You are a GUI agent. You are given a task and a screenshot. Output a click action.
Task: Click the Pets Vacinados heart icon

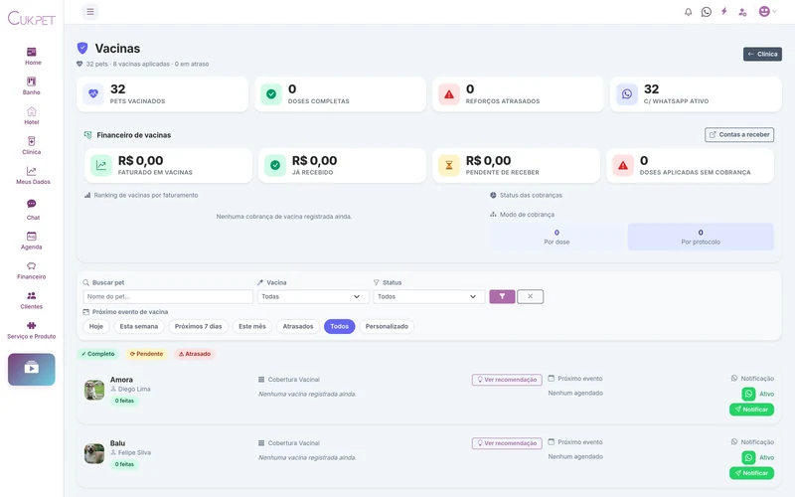[x=93, y=93]
